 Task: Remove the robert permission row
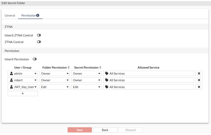[199, 80]
